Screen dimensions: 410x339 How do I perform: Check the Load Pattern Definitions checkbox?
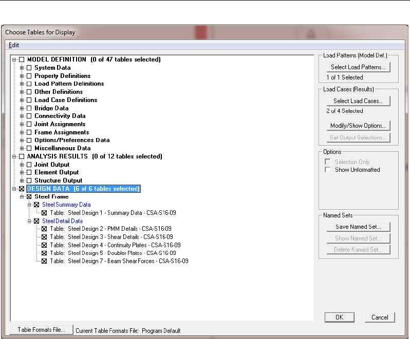pyautogui.click(x=29, y=84)
